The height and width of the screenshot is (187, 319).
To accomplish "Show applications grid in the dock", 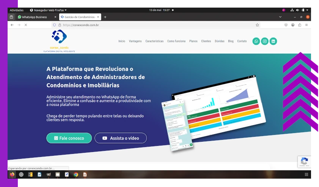I will pyautogui.click(x=306, y=174).
